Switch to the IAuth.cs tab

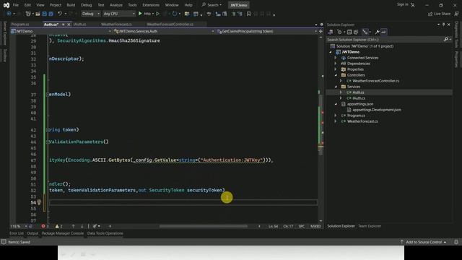point(79,25)
